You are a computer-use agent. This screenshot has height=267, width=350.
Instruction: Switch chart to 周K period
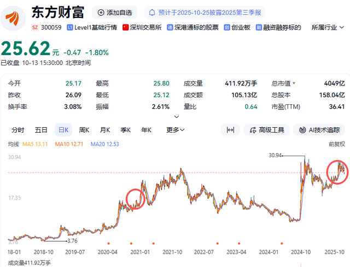(x=84, y=130)
